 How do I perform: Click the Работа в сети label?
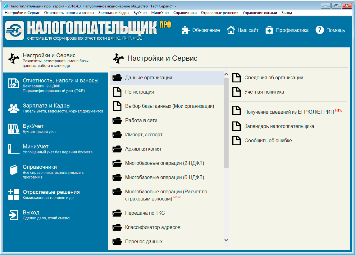(141, 121)
